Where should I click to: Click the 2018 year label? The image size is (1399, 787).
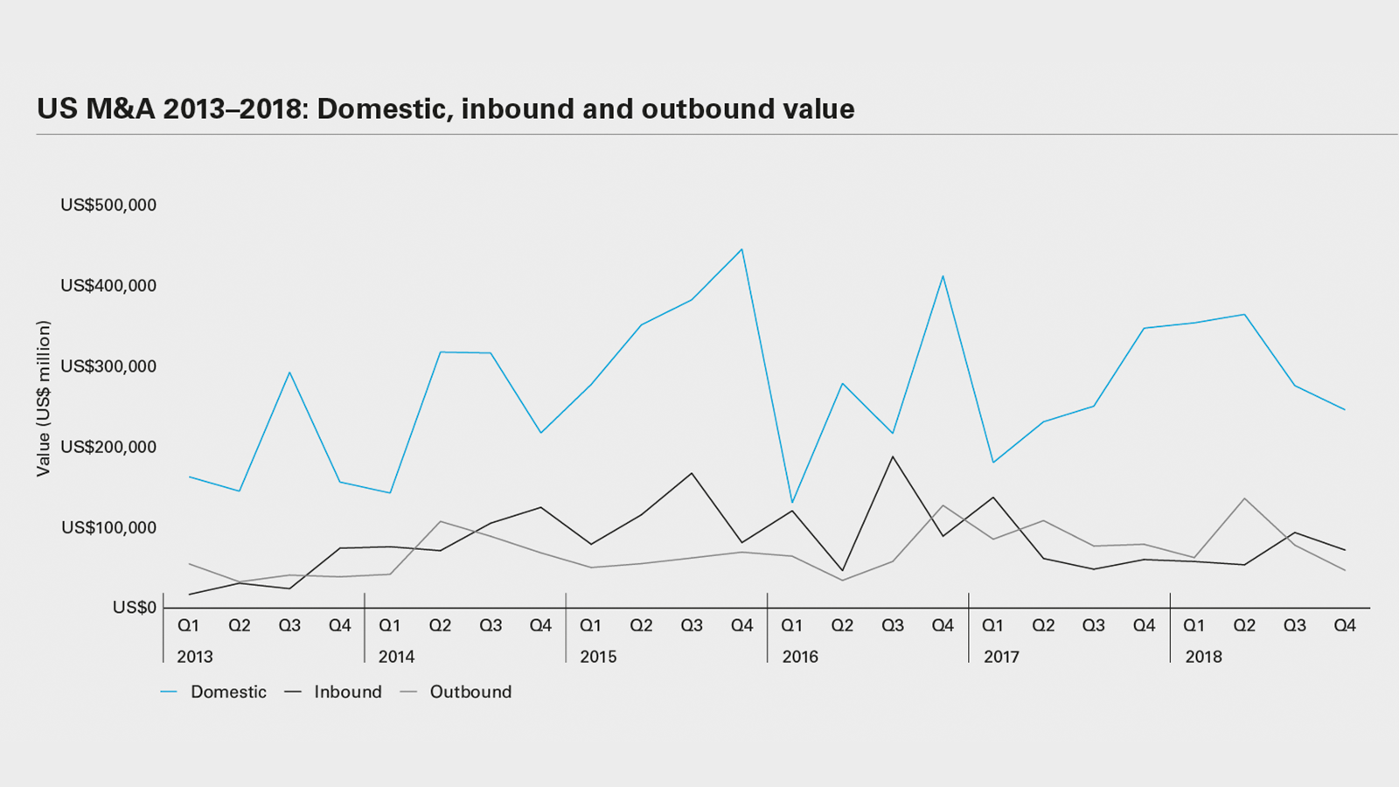pos(1203,657)
